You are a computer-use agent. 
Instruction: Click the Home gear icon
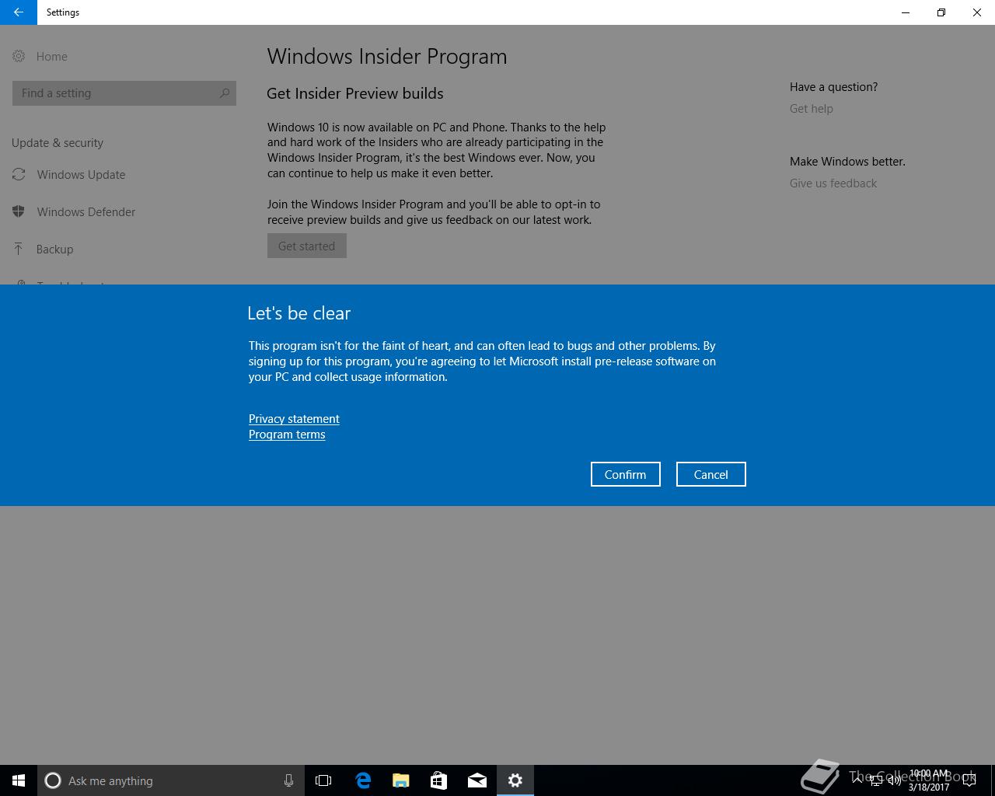coord(19,56)
